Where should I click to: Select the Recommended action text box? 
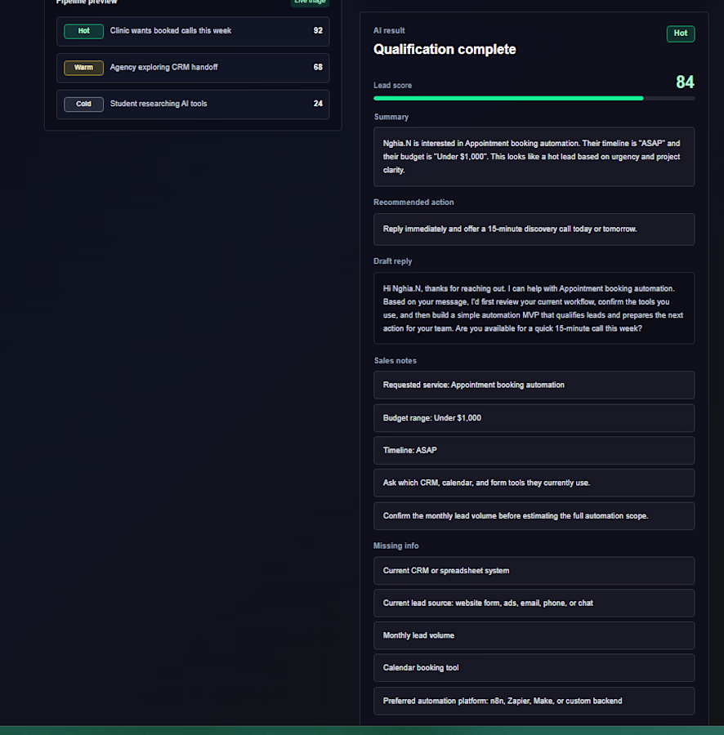point(534,229)
